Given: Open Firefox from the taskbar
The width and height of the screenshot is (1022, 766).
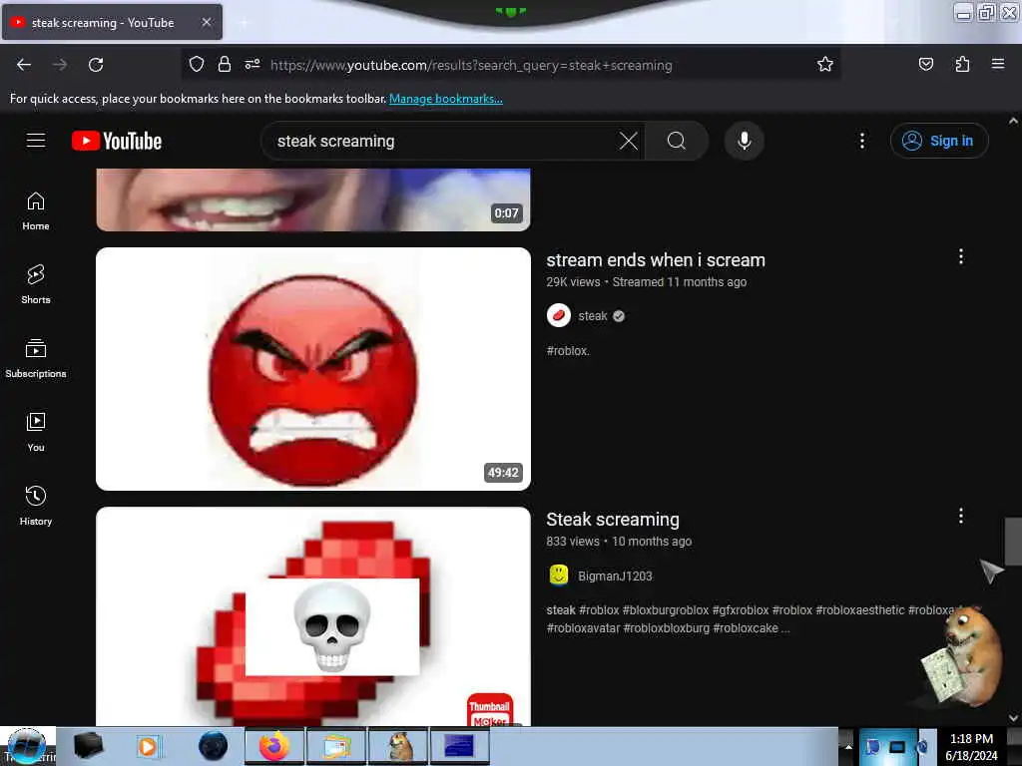Looking at the screenshot, I should pos(274,746).
